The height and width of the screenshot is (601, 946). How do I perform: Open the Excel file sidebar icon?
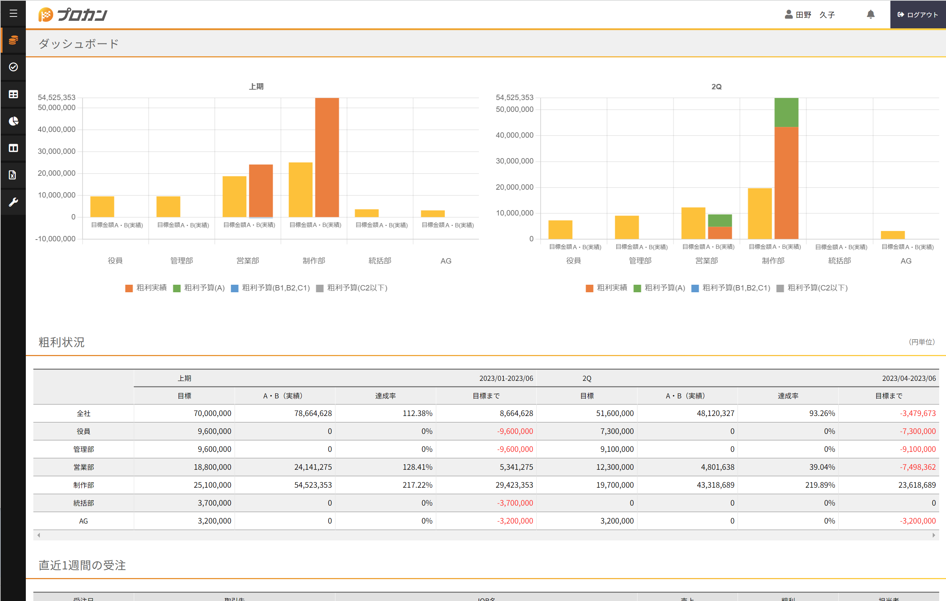[13, 175]
